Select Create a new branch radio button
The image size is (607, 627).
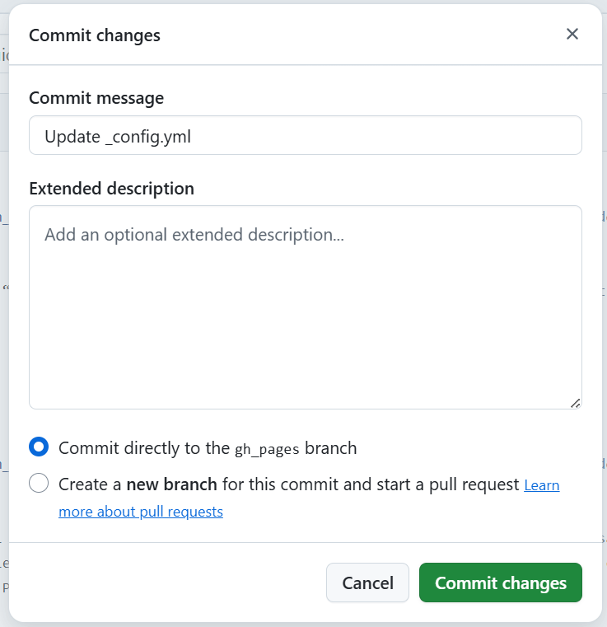pyautogui.click(x=39, y=484)
